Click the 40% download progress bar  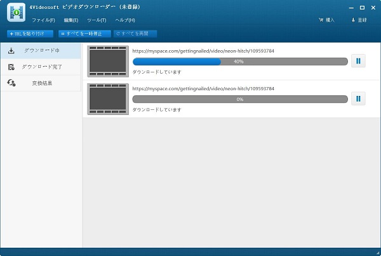coord(240,62)
